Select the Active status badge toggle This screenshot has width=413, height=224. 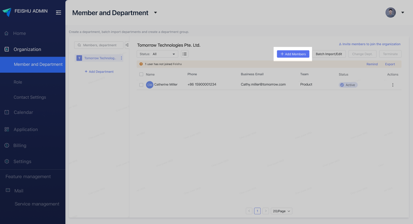[348, 85]
